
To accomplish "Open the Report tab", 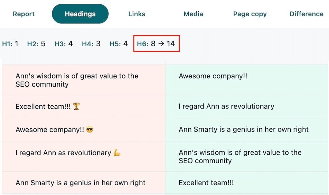I will coord(23,14).
